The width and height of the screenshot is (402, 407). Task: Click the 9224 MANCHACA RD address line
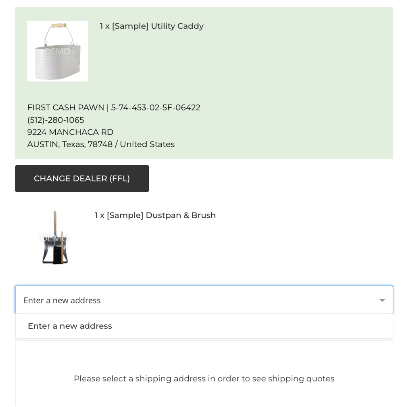pos(70,132)
